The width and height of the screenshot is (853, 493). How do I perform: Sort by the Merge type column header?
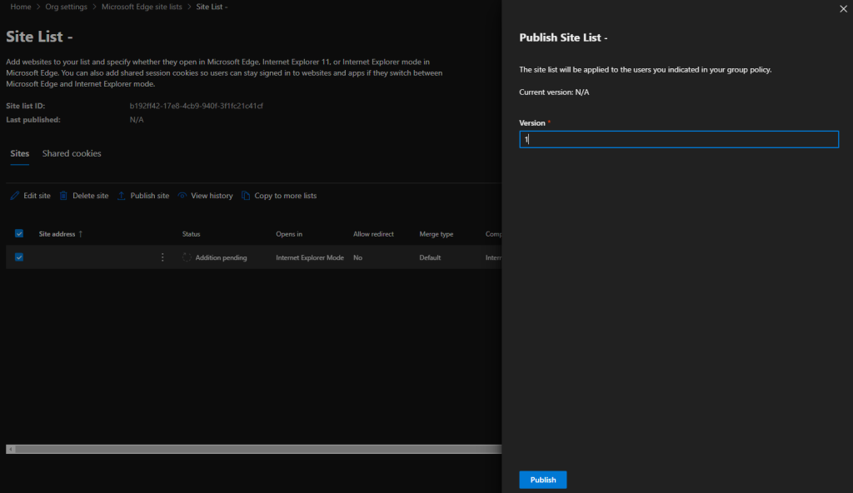[x=436, y=234]
